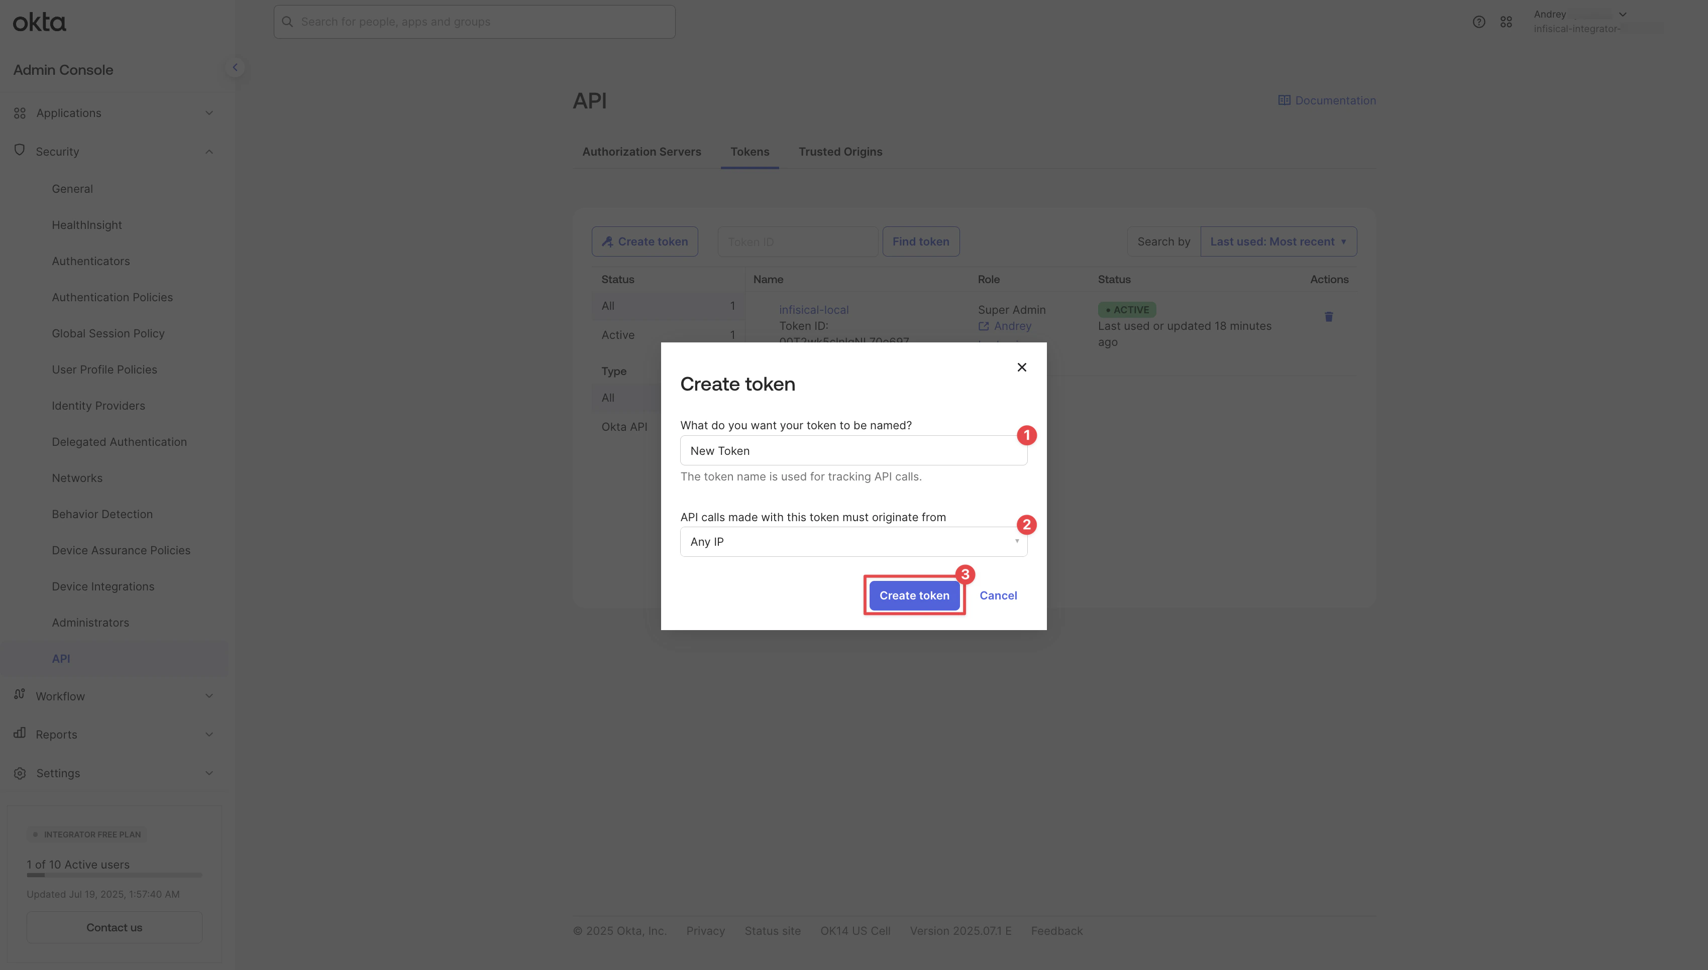1708x970 pixels.
Task: Close the Create token dialog with X
Action: coord(1022,367)
